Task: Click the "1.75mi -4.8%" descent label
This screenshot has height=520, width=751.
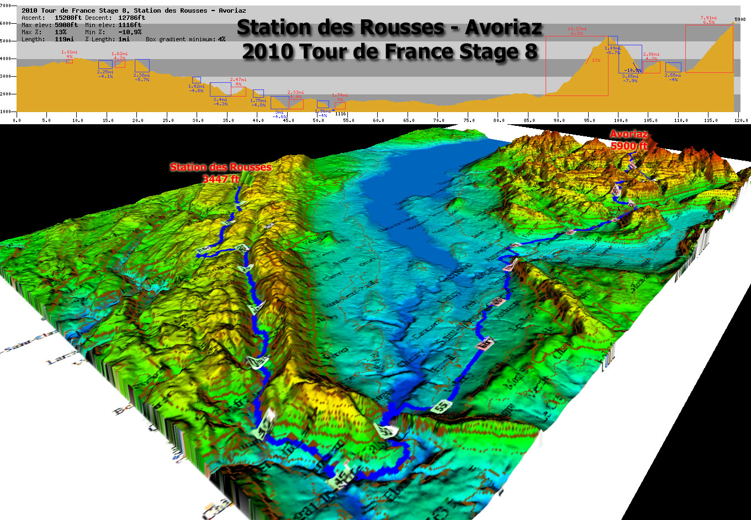Action: coord(258,103)
